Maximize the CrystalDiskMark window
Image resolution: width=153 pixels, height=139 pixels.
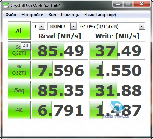pyautogui.click(x=128, y=4)
